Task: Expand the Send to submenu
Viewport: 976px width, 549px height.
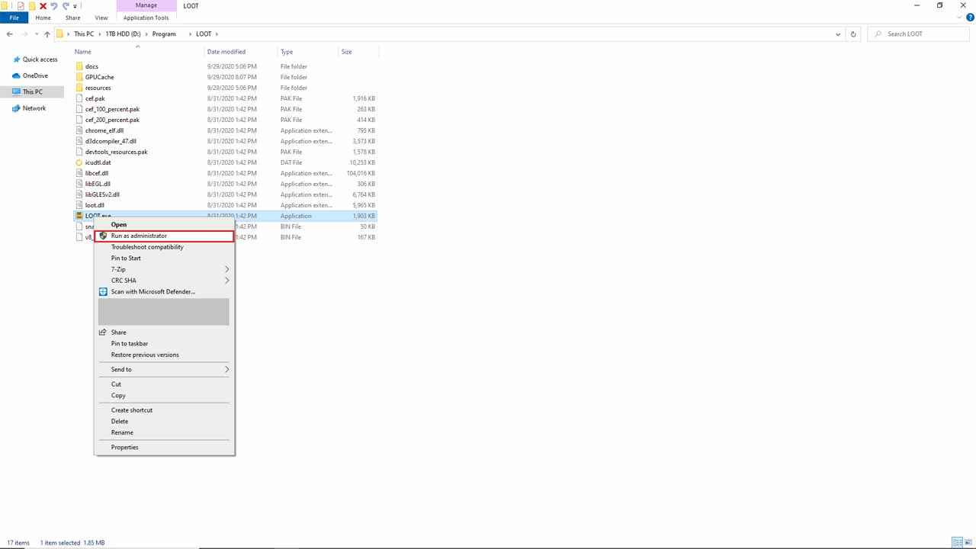Action: 226,370
